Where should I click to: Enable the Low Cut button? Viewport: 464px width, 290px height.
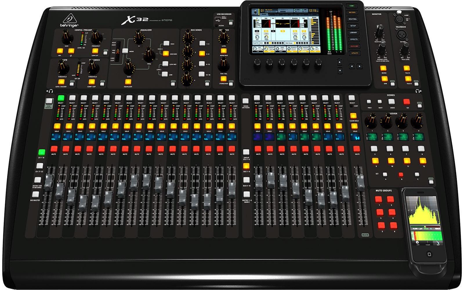(95, 51)
